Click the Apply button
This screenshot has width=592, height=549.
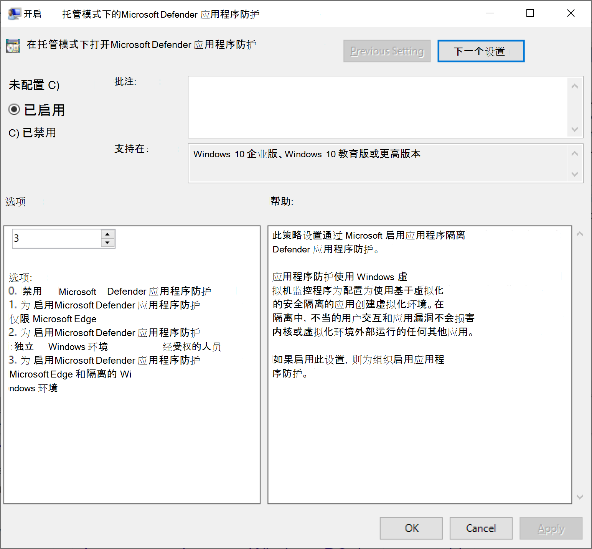coord(551,528)
